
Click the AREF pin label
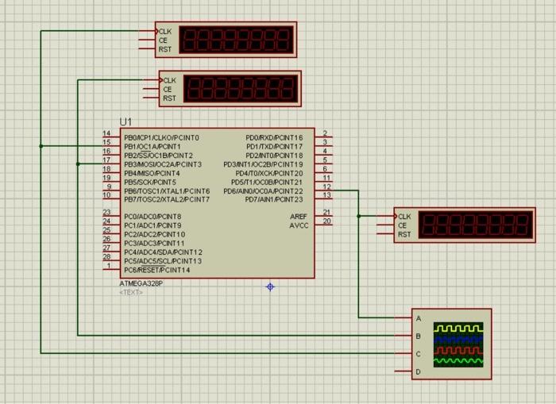click(x=299, y=217)
